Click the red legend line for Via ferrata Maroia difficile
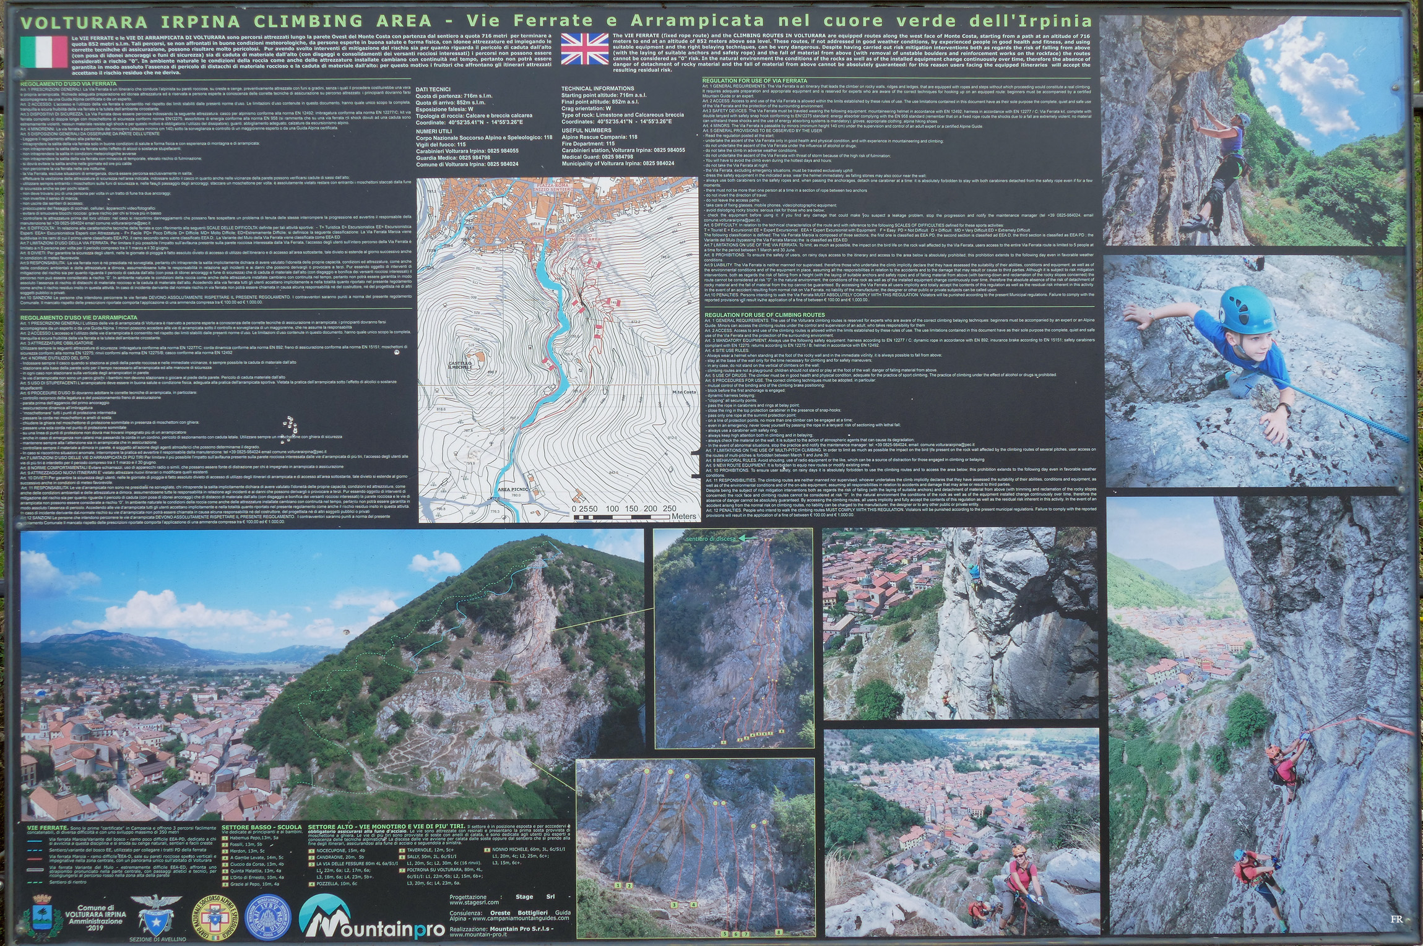1423x946 pixels. pos(35,859)
